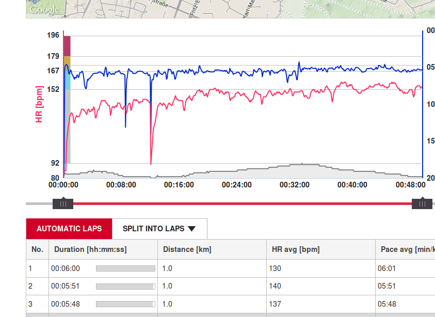The width and height of the screenshot is (435, 317).
Task: Click the HR avg [bpm] column header
Action: coord(296,249)
